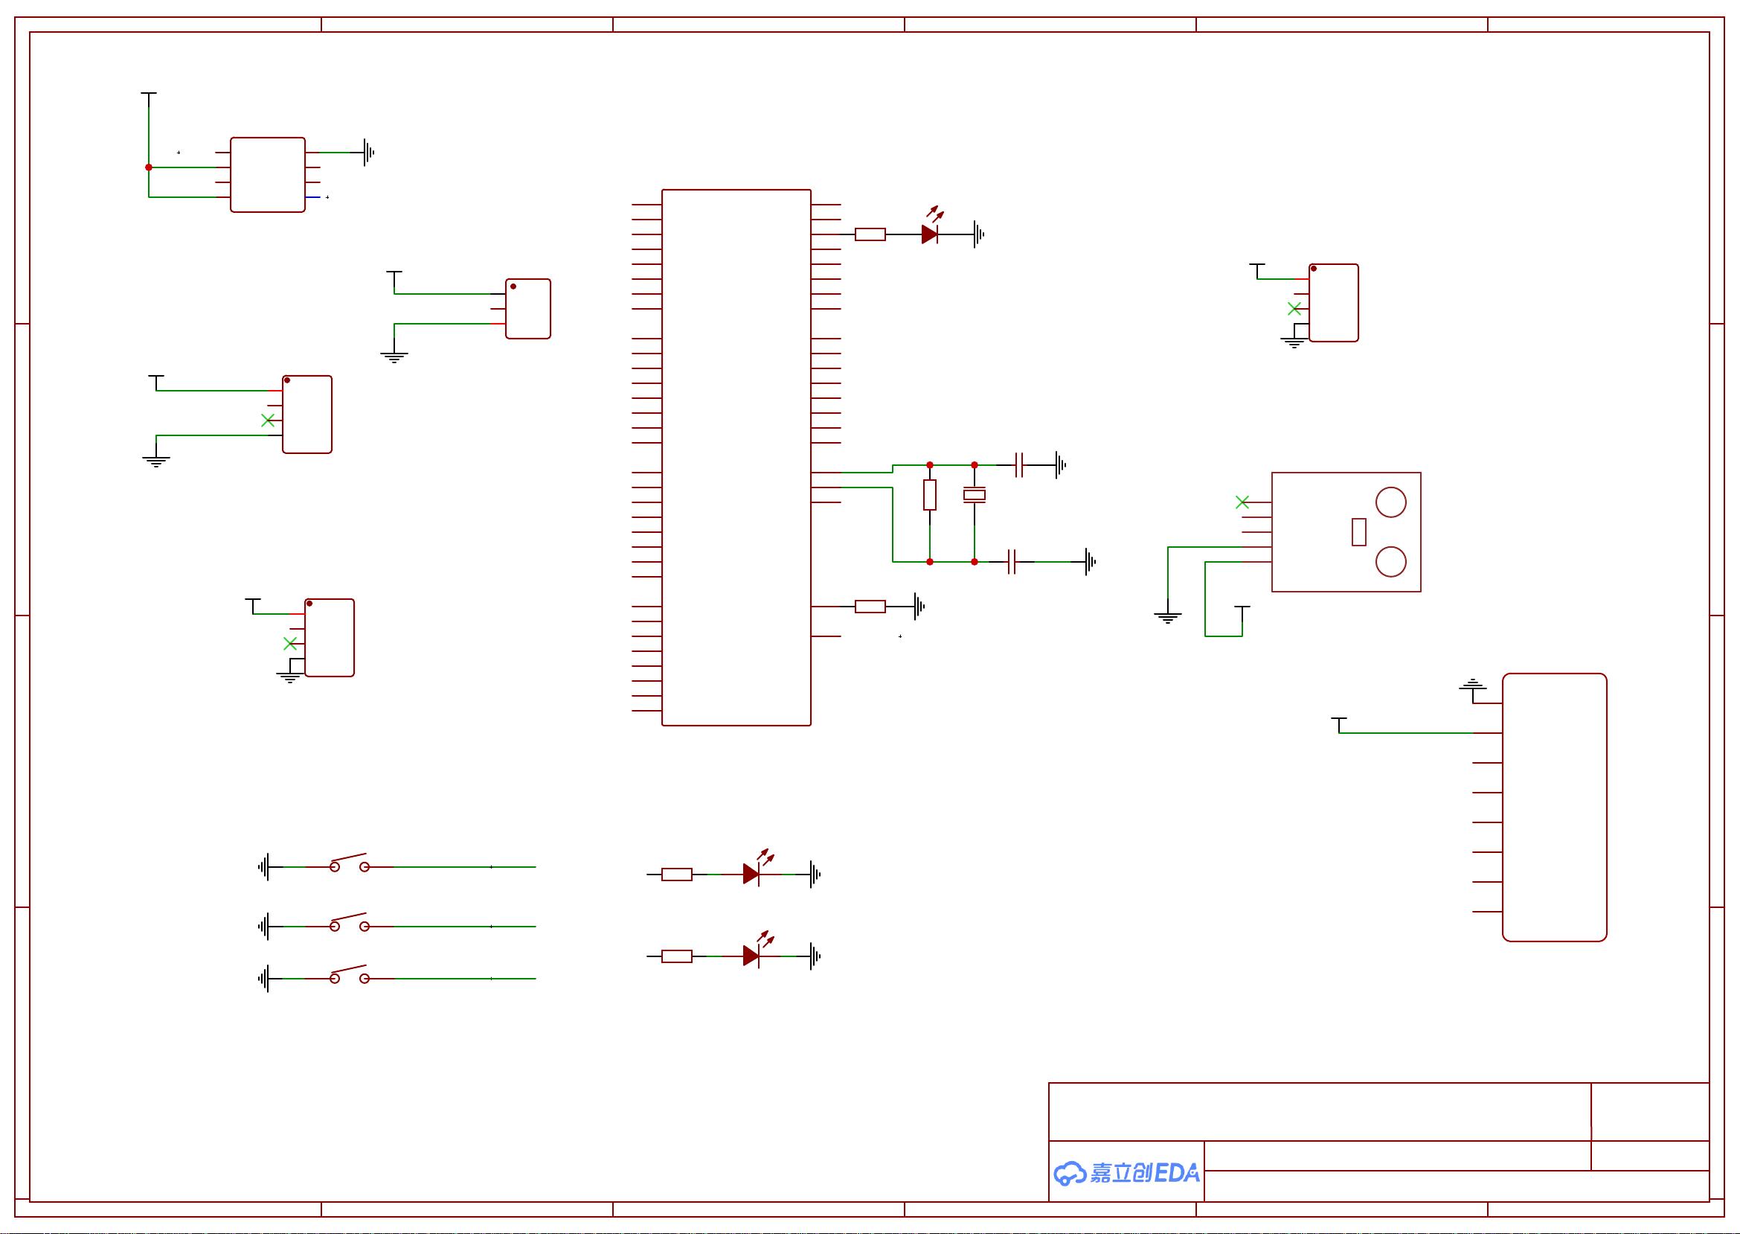Select the sensor module with two circles
Screen dimensions: 1740x1234
[x=1346, y=532]
